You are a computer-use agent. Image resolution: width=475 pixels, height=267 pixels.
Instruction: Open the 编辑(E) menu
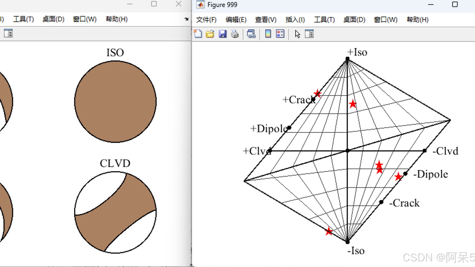click(x=236, y=20)
